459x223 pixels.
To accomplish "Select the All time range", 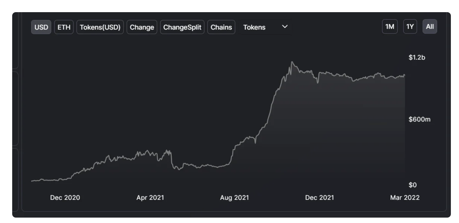I will (x=430, y=27).
